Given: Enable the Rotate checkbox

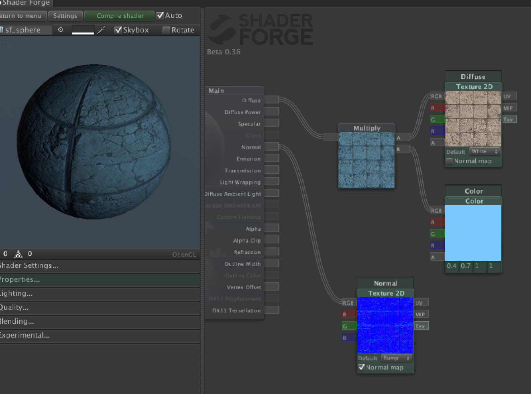Looking at the screenshot, I should 166,30.
